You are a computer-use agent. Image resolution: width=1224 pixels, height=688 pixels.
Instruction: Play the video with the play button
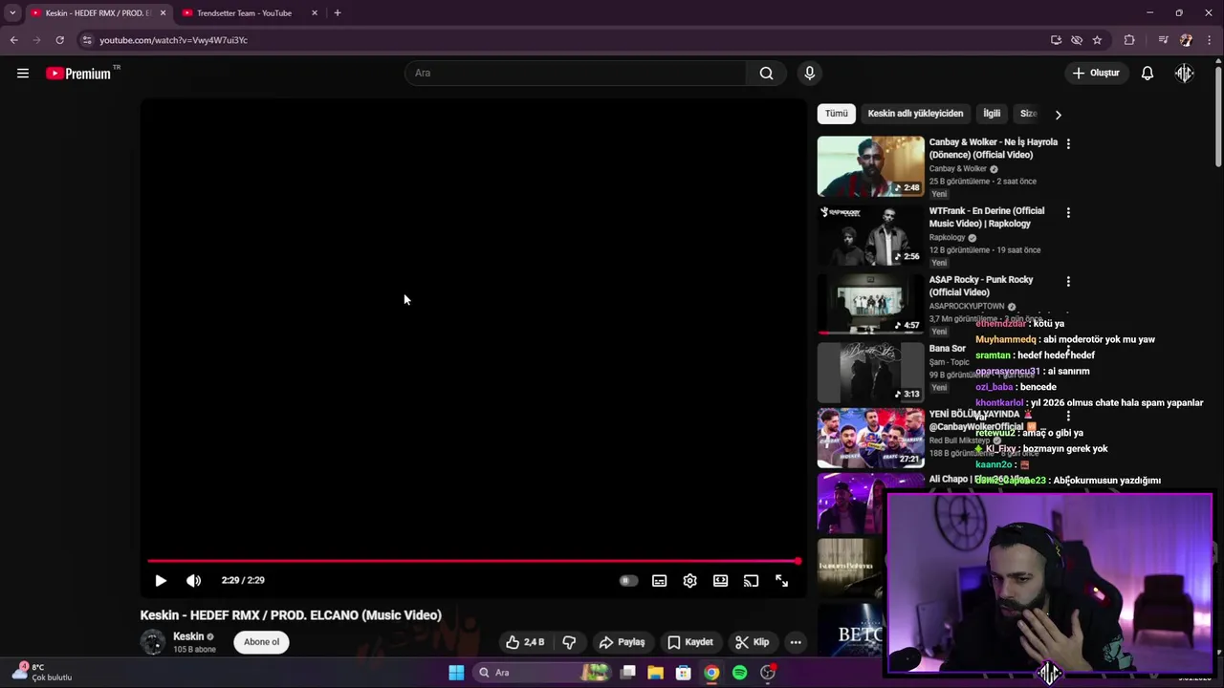click(x=161, y=580)
